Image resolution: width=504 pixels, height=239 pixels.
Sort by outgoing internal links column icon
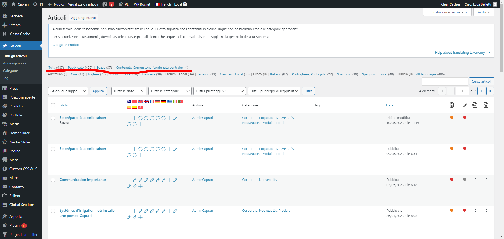click(475, 105)
